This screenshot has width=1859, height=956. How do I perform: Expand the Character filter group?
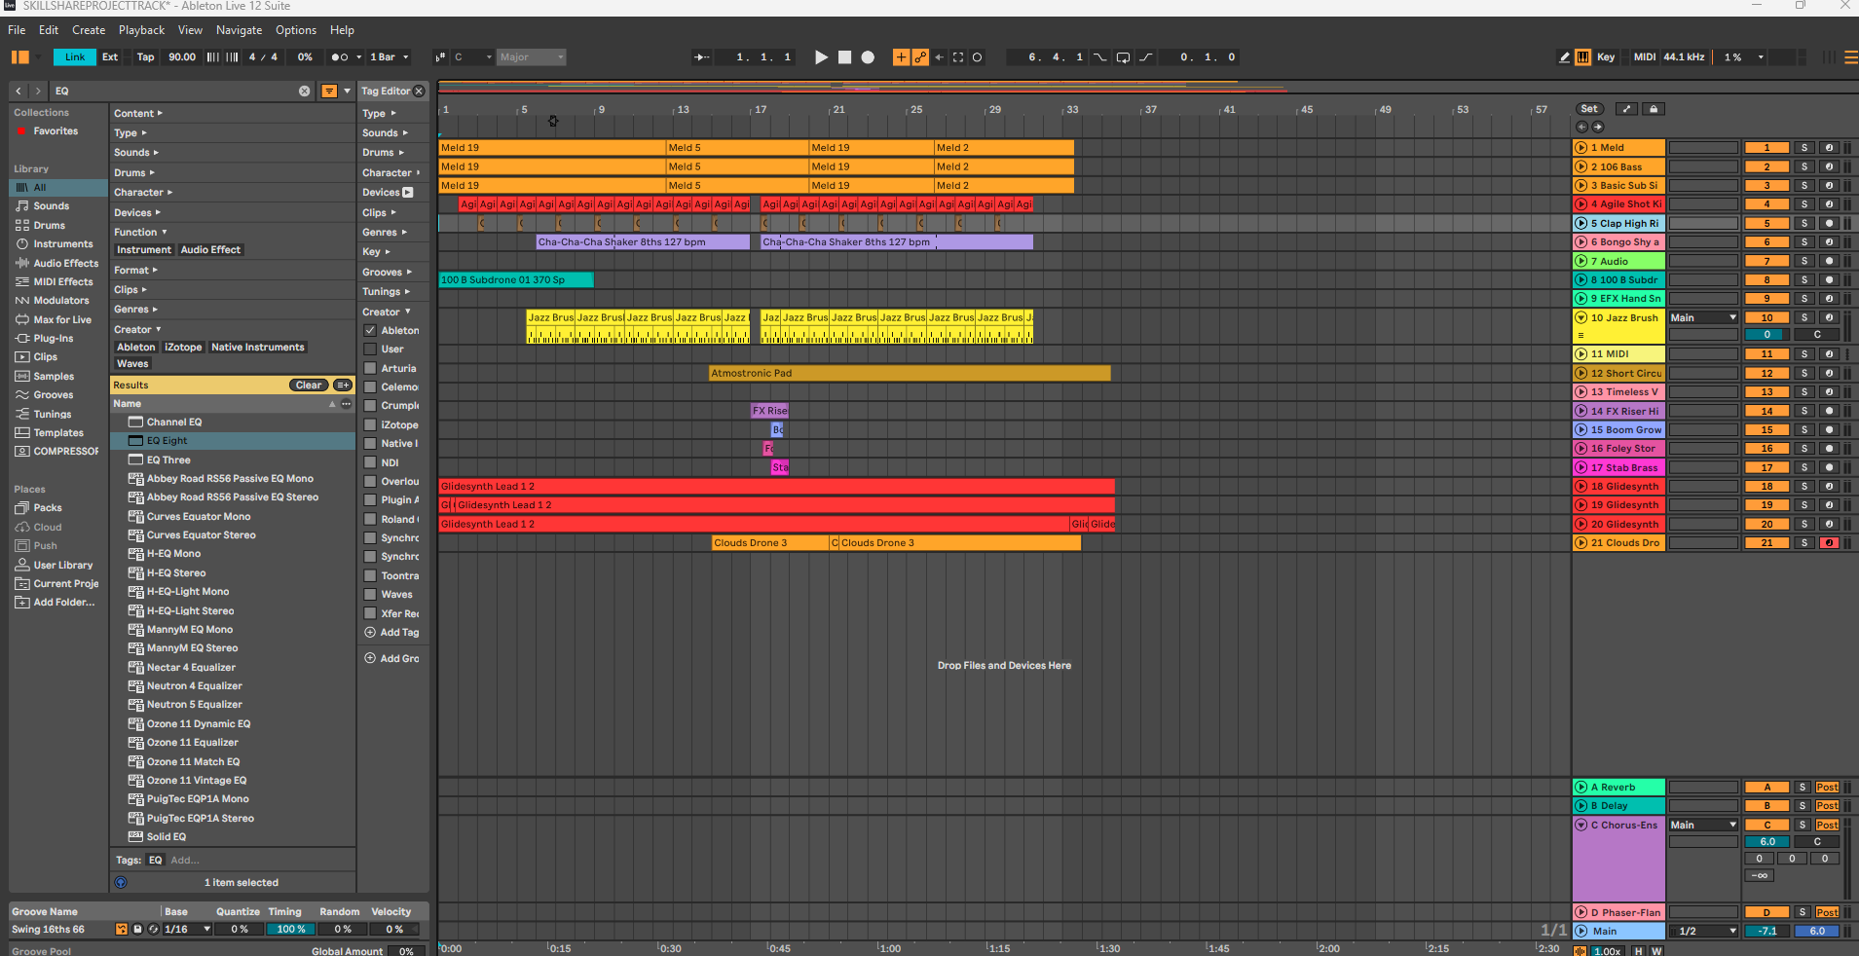click(143, 192)
